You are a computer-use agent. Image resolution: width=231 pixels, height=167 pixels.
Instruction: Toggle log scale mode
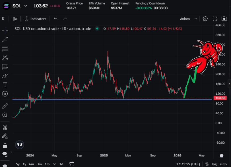[x=214, y=164]
